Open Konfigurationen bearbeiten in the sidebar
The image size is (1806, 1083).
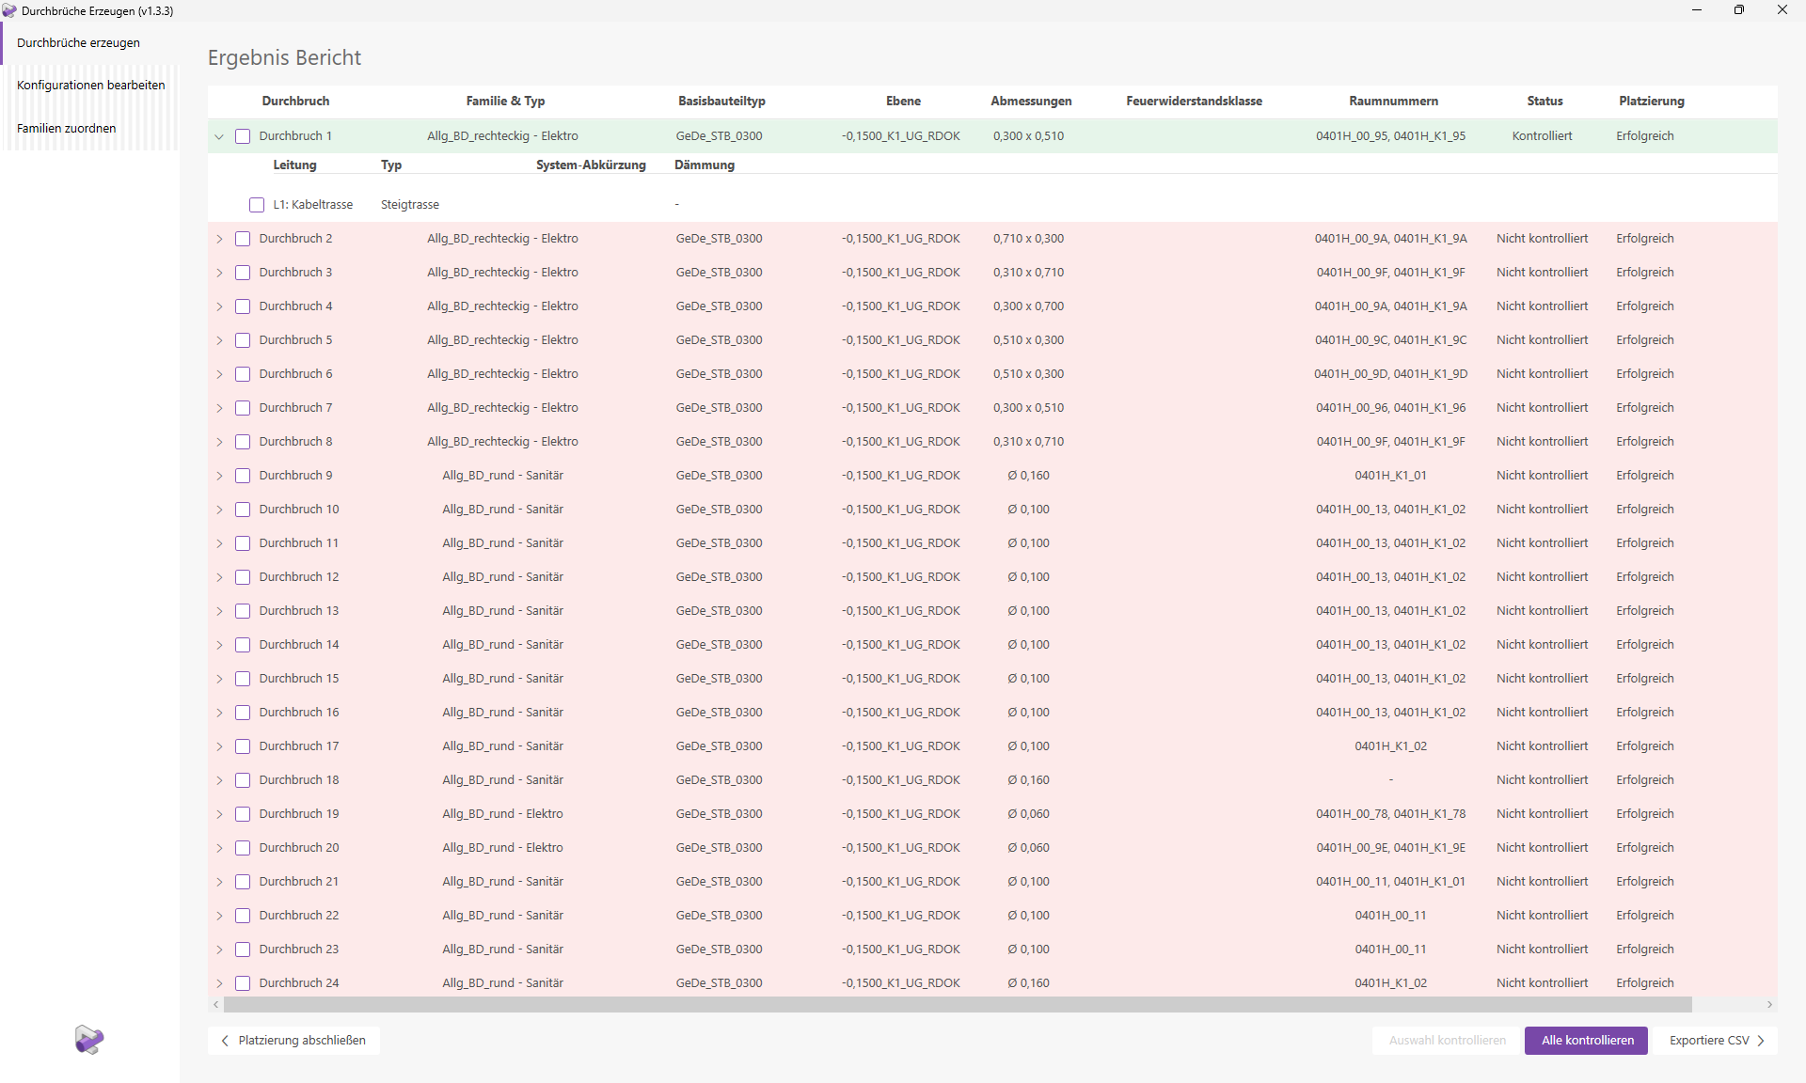pos(91,85)
